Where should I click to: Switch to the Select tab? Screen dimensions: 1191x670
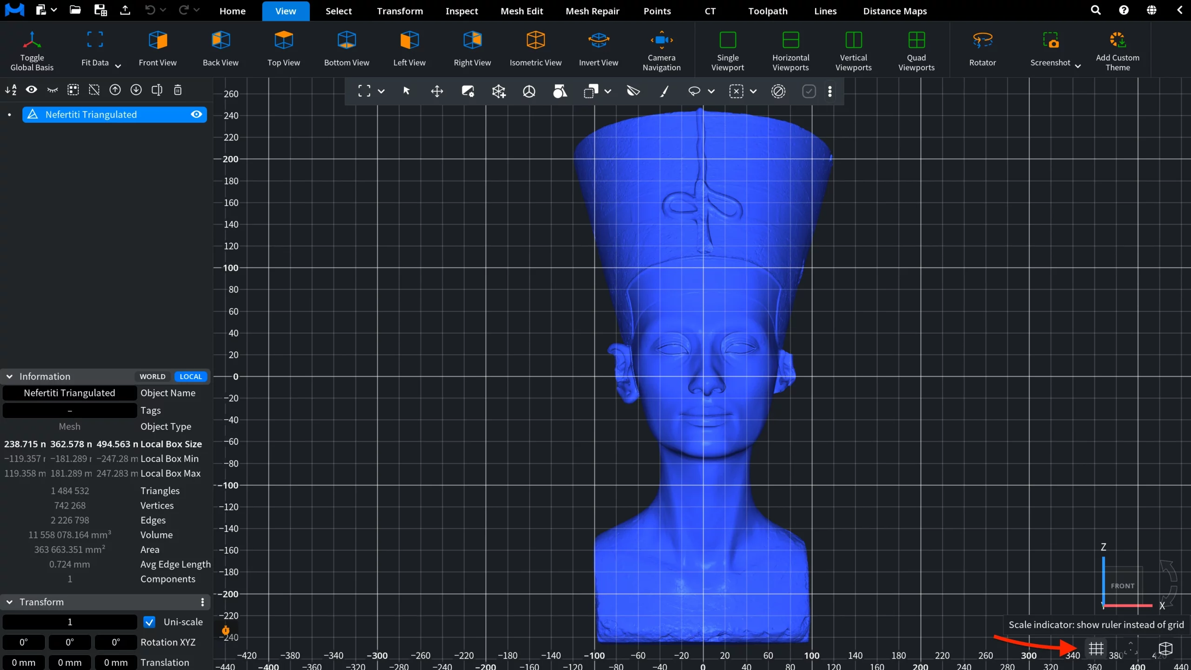[x=339, y=11]
